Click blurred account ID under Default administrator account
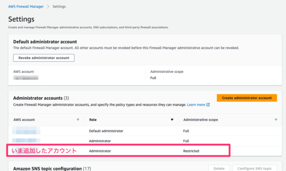Image resolution: width=286 pixels, height=171 pixels. click(26, 78)
